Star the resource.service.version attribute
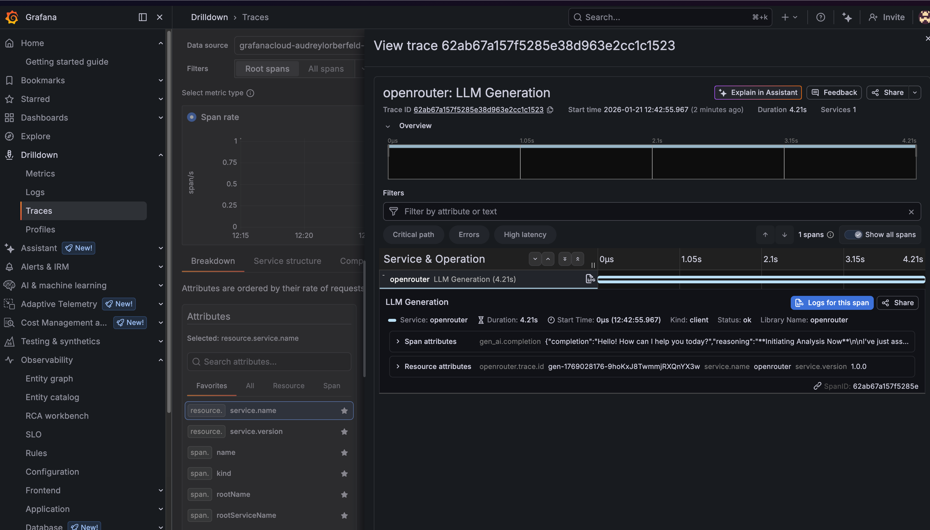 click(344, 431)
